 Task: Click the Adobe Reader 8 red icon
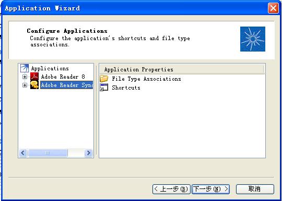pyautogui.click(x=34, y=77)
